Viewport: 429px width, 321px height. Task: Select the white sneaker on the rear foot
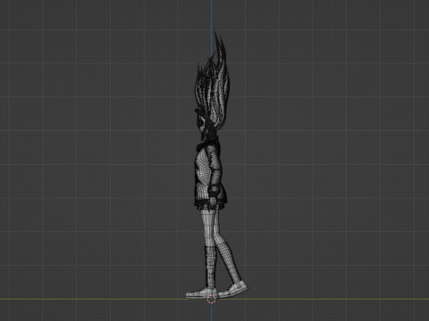click(233, 289)
